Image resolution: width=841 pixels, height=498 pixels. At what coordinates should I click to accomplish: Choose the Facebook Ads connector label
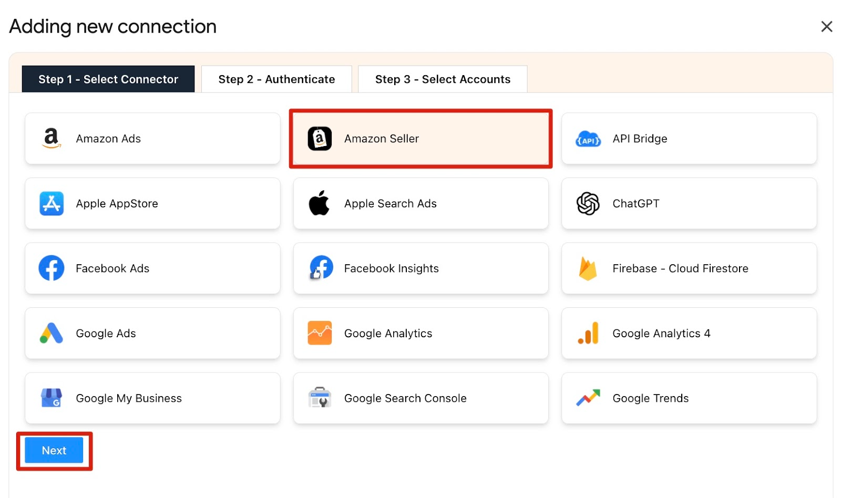coord(112,268)
